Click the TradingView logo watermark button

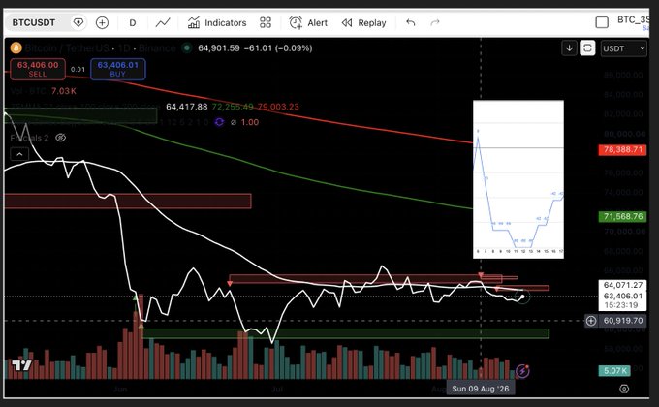pyautogui.click(x=21, y=365)
